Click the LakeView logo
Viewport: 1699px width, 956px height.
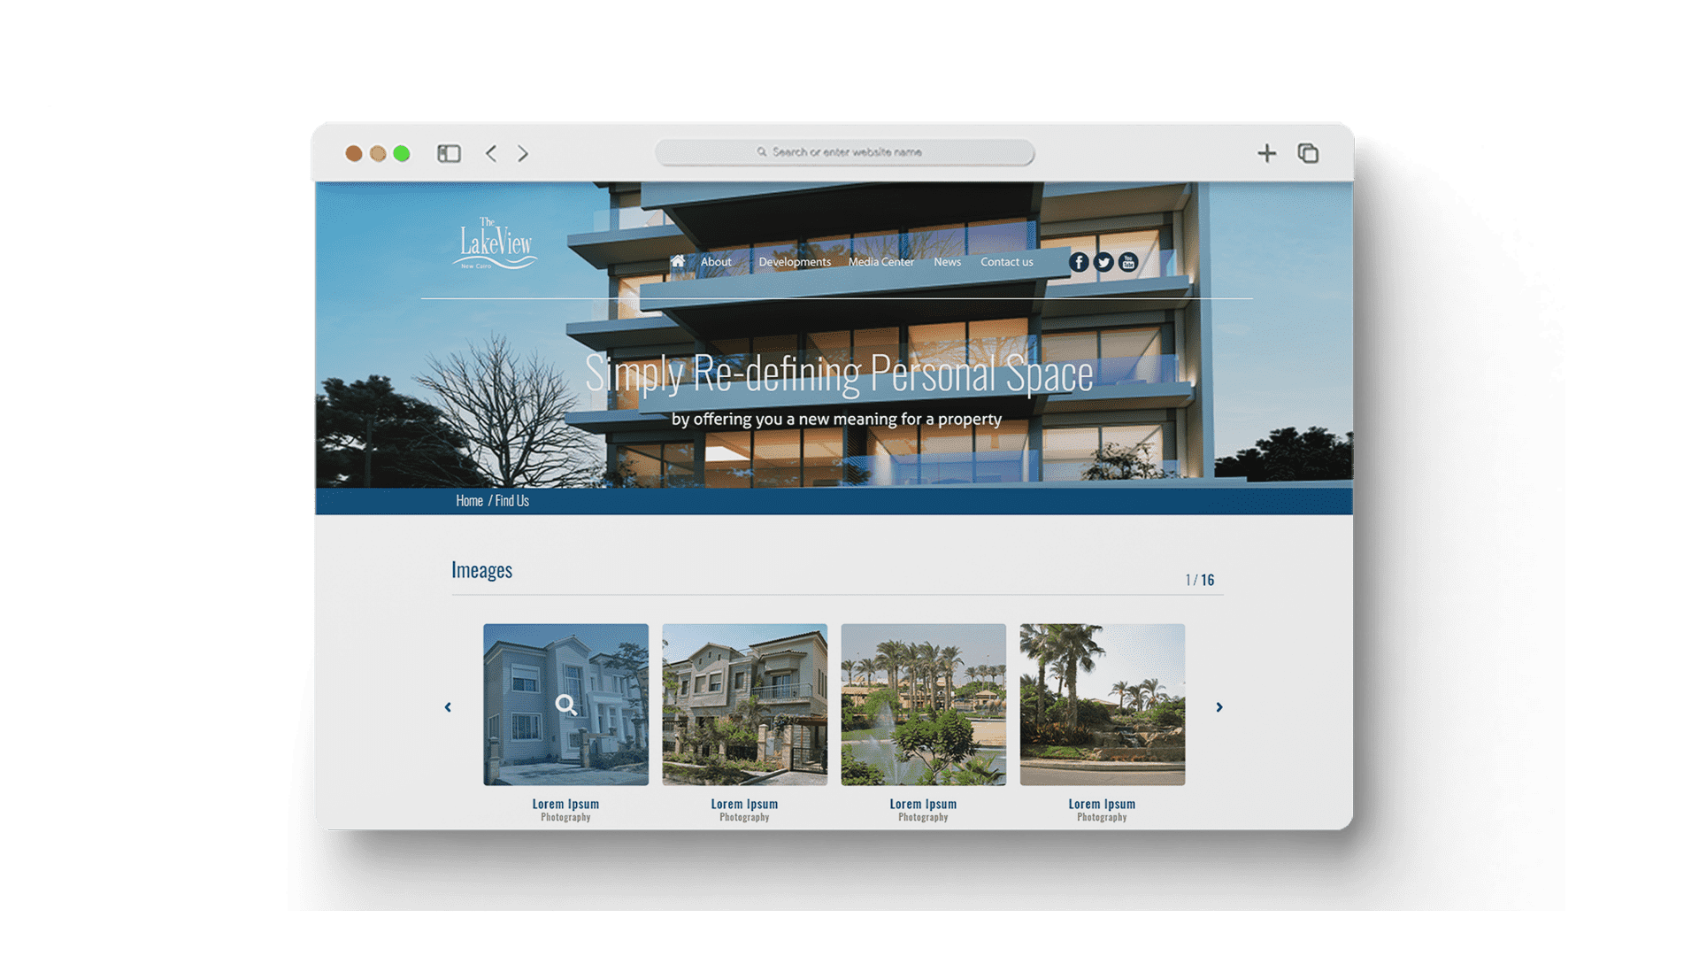pos(496,243)
